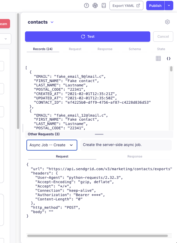Show the Response tab under Other Requests
The image size is (177, 243).
135,156
